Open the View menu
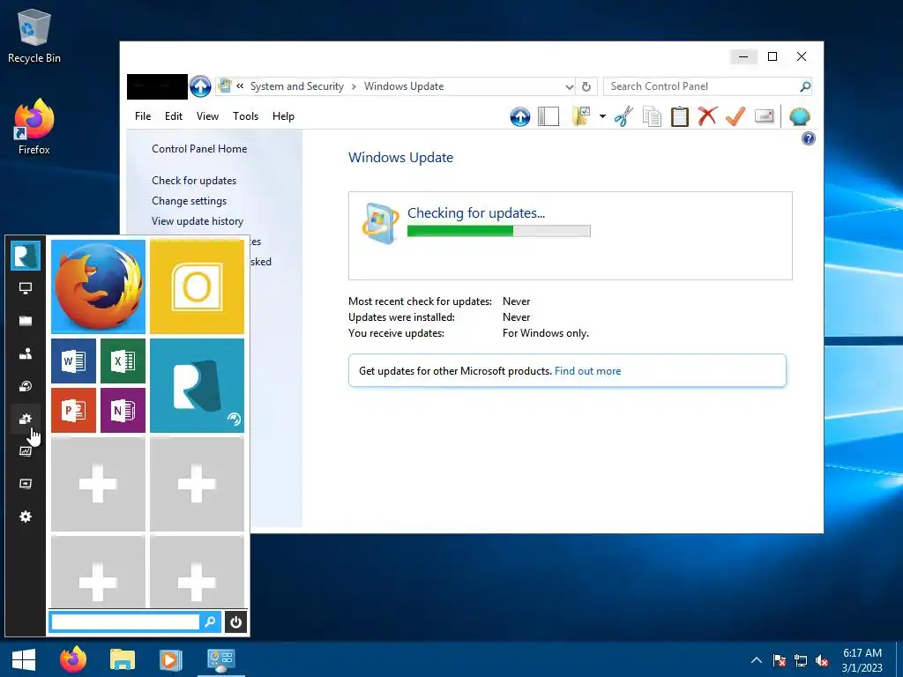 pyautogui.click(x=207, y=116)
